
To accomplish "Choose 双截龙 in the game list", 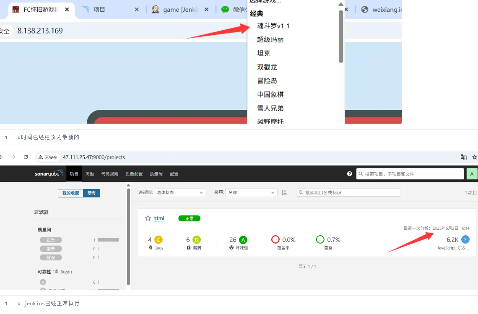I will pyautogui.click(x=267, y=67).
